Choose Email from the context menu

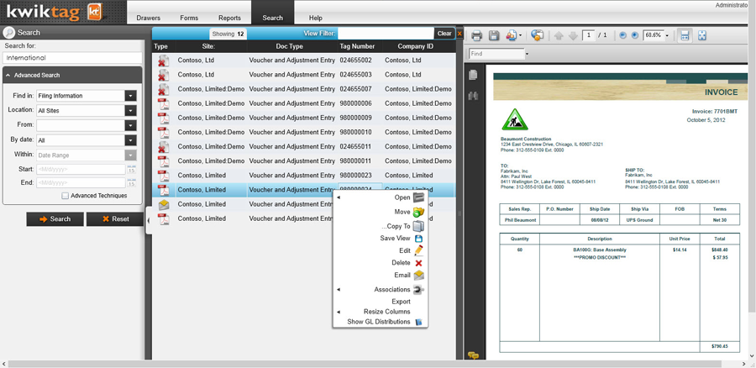[x=381, y=276]
